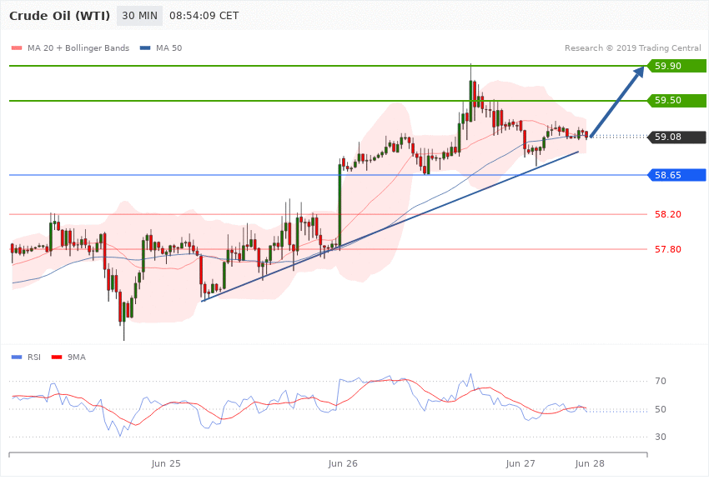Viewport: 709px width, 480px height.
Task: Click the RSI 30 level label
Action: coord(661,437)
